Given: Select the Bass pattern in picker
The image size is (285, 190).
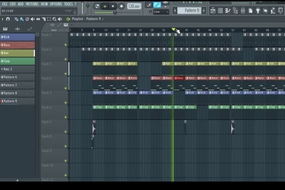Looking at the screenshot, I should point(17,45).
